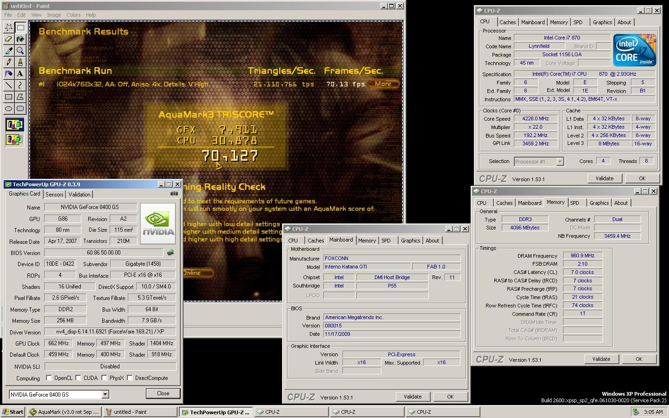Toggle the DirectCompute checkbox in GPU-Z

(130, 378)
